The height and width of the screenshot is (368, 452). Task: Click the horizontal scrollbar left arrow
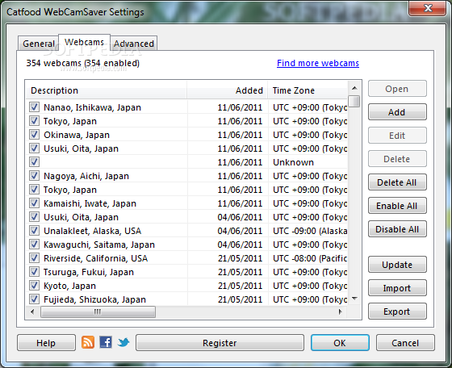(x=32, y=312)
